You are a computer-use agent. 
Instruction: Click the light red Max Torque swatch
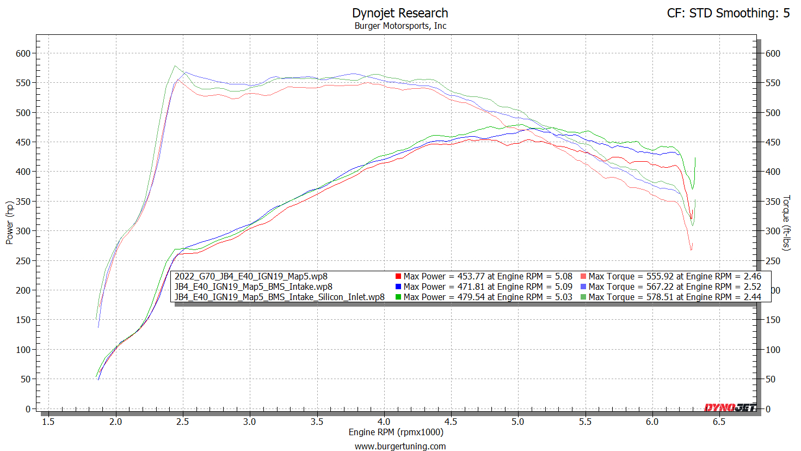click(x=583, y=277)
